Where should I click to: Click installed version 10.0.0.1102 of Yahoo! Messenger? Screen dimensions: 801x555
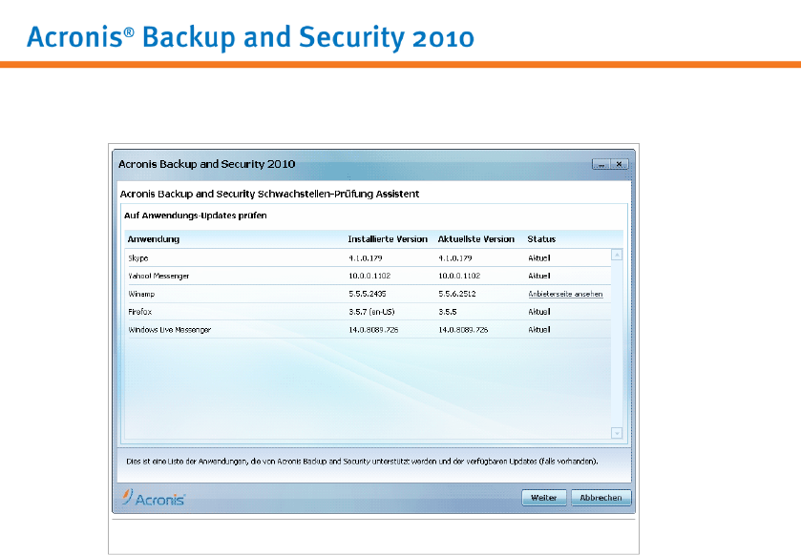click(x=369, y=276)
